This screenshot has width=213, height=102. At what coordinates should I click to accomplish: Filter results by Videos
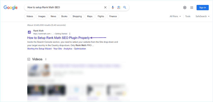point(30,16)
